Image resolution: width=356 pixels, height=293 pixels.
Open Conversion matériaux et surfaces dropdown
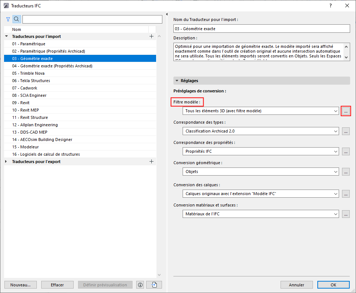(261, 214)
